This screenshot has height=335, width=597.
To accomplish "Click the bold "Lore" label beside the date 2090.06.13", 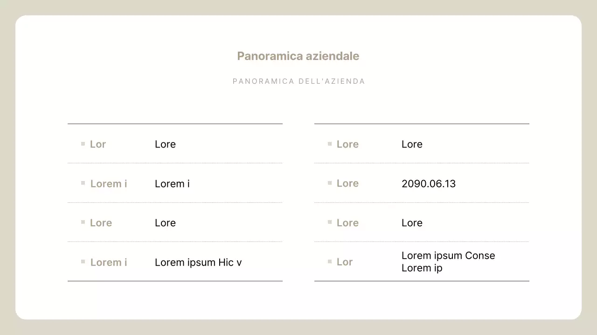I will pos(347,183).
